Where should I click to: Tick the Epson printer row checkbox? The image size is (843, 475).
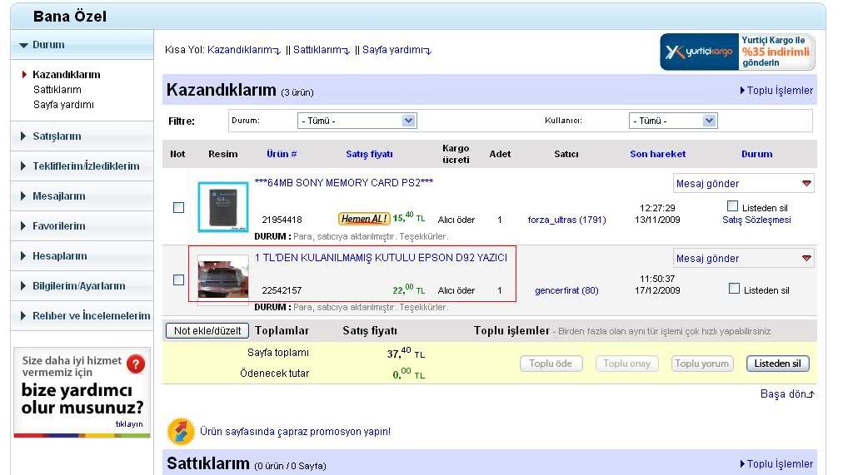pyautogui.click(x=178, y=280)
